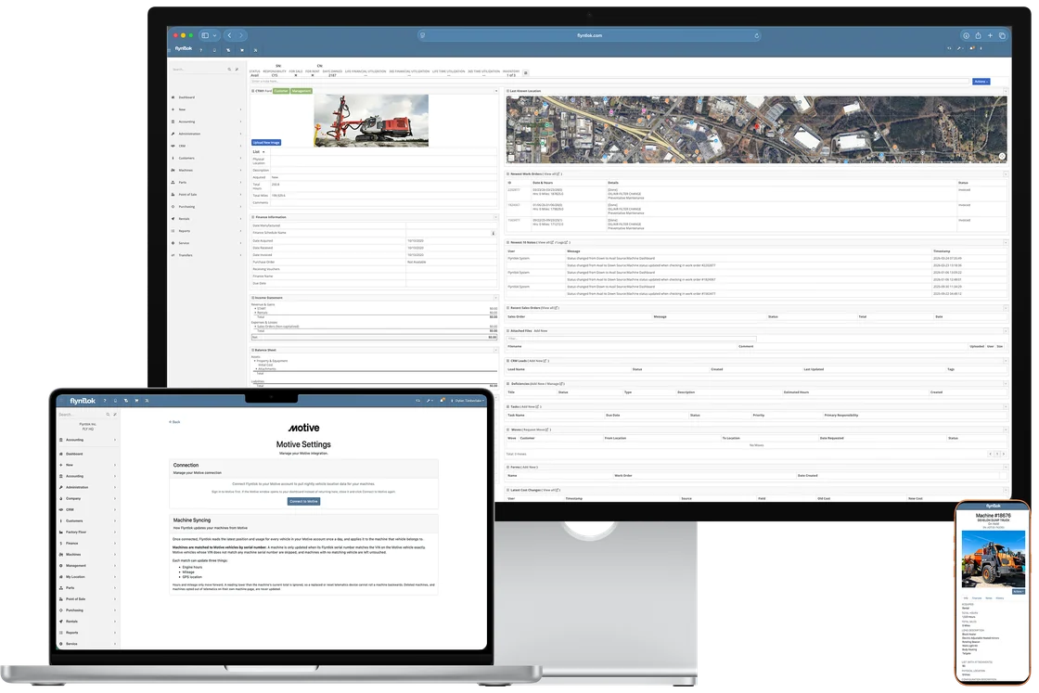Click the Safari address bar showing flyntlok.com

pos(589,36)
